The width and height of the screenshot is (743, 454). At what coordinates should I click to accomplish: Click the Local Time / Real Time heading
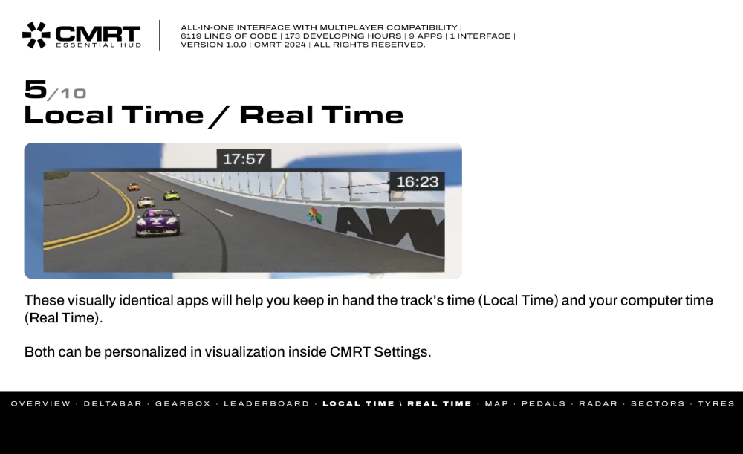pos(214,115)
